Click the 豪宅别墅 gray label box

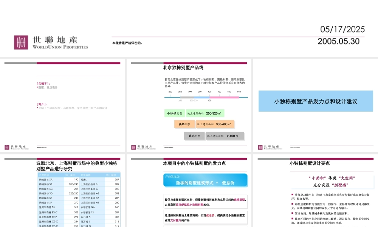click(x=194, y=136)
